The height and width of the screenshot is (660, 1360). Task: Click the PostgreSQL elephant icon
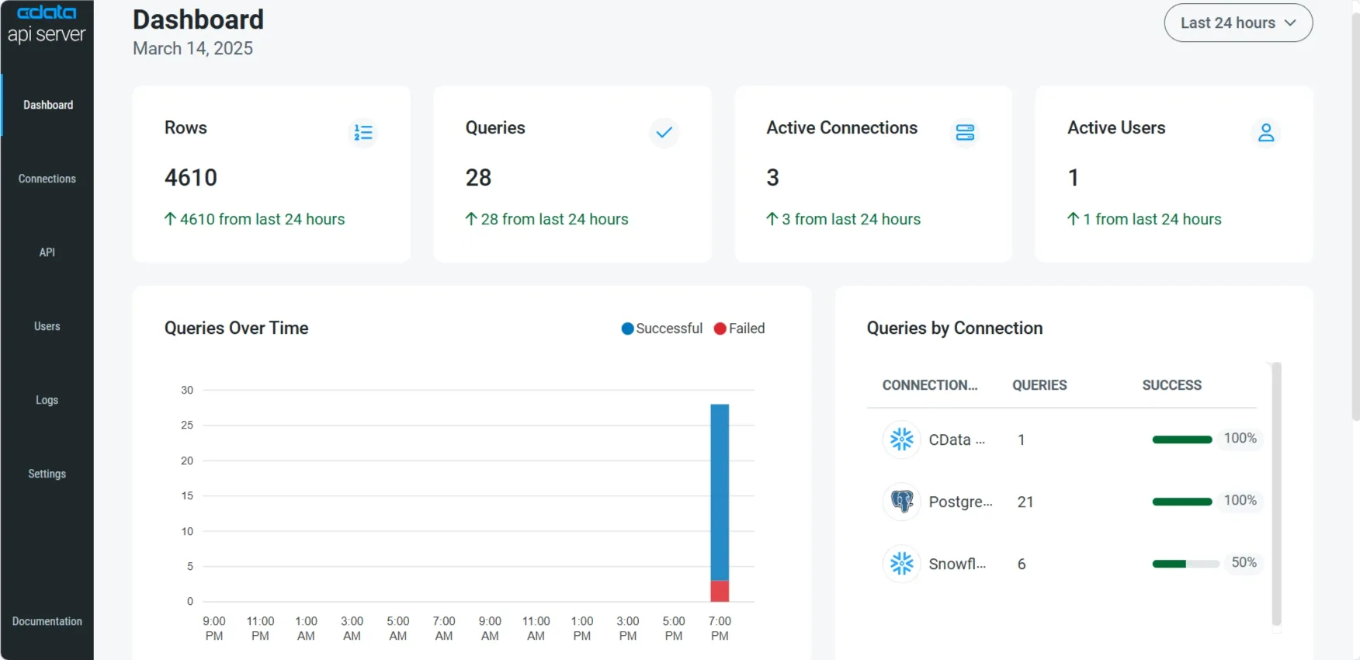(901, 502)
